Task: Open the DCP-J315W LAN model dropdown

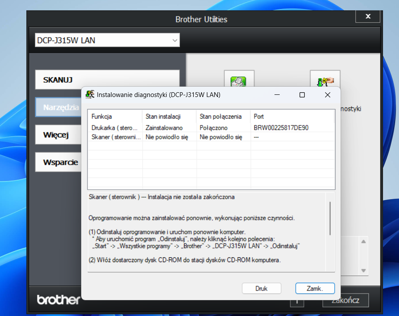Action: point(107,40)
